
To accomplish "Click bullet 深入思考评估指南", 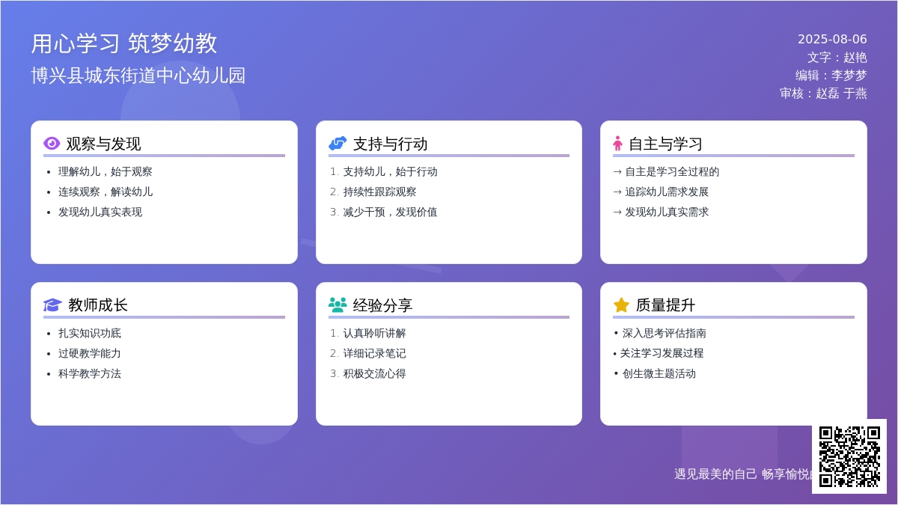I will tap(660, 333).
